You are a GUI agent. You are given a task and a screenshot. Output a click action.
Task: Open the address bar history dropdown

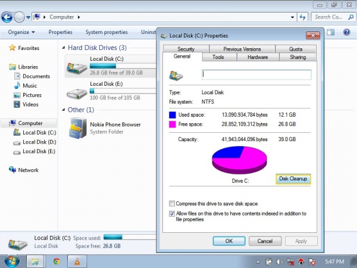[x=292, y=17]
